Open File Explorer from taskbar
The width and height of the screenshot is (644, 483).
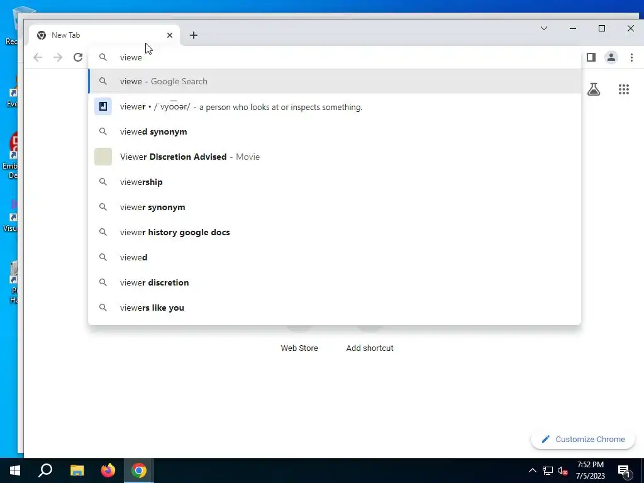click(77, 470)
